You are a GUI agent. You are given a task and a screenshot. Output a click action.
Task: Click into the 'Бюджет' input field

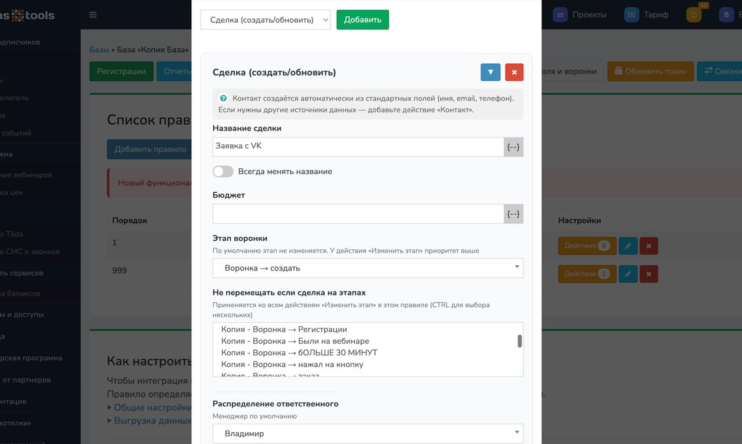point(358,214)
